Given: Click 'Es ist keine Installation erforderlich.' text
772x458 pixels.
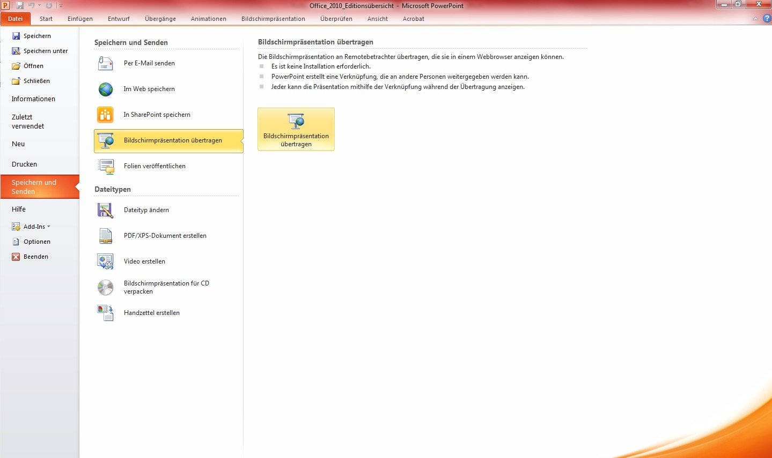Looking at the screenshot, I should click(321, 66).
